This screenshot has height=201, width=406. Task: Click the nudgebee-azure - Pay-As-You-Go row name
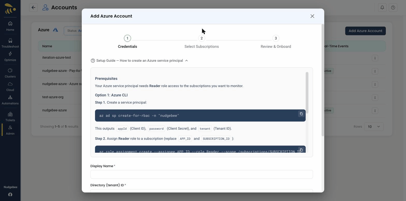point(62,71)
